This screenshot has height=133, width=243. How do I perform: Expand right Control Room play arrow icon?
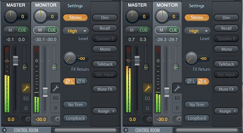[126, 130]
